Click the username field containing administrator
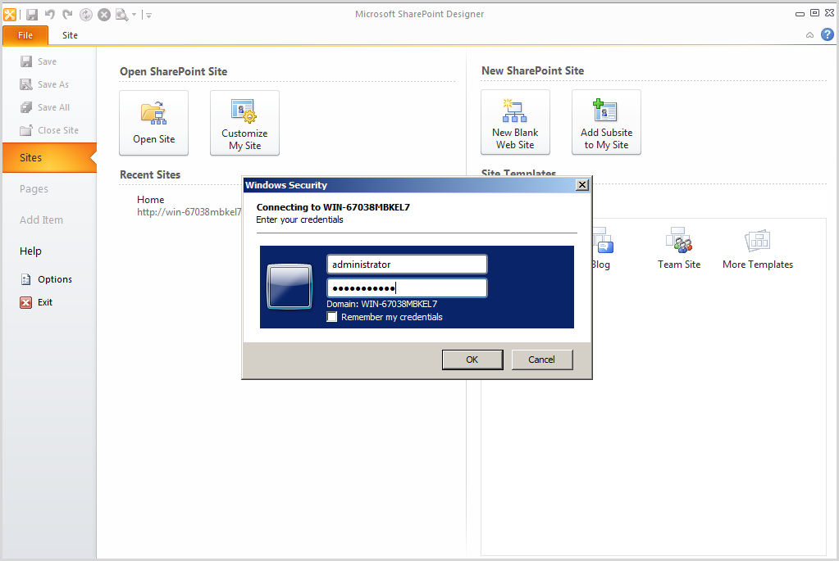839x561 pixels. point(407,265)
